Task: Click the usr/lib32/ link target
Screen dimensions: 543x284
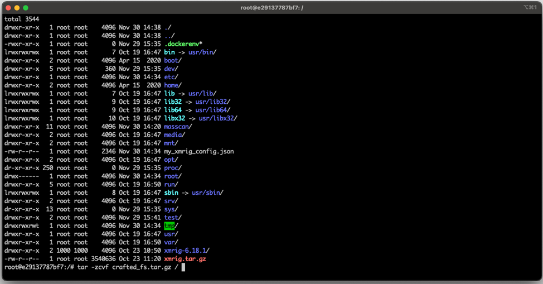Action: pos(212,102)
